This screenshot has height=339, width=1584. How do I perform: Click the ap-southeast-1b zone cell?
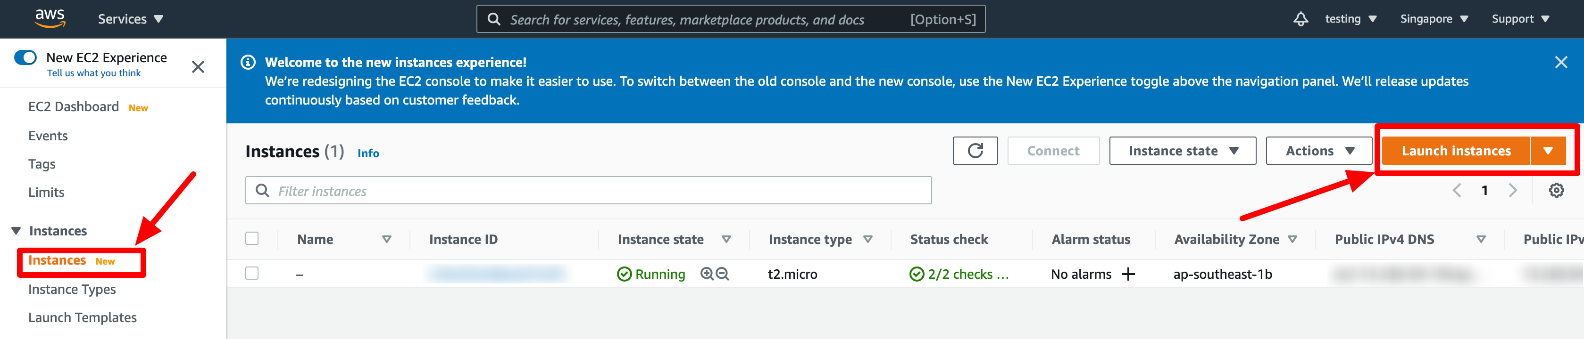(1223, 274)
